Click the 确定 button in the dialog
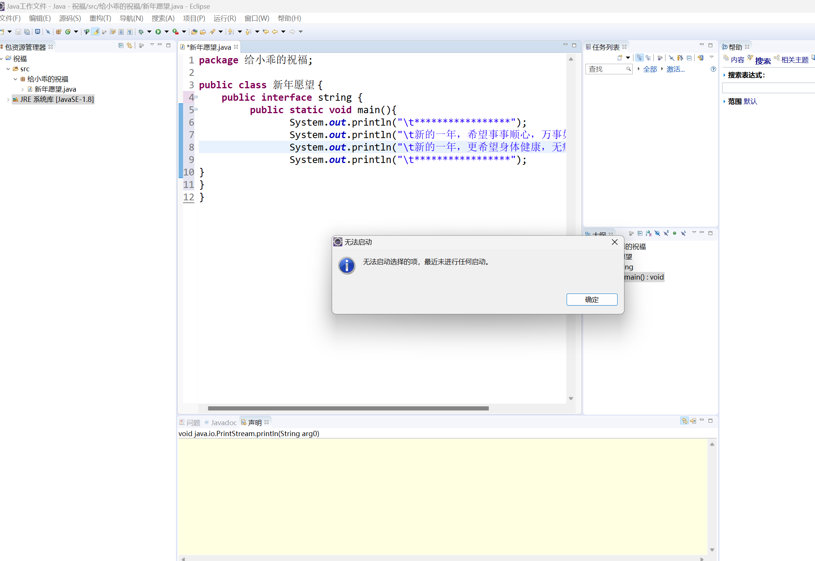The image size is (815, 561). click(592, 300)
